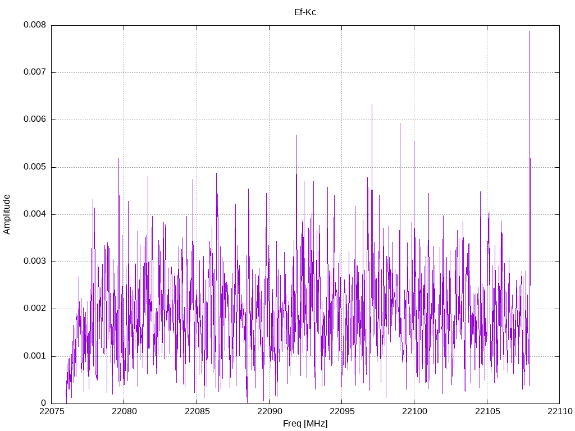
Task: Click the 22100 x-axis tick label
Action: point(414,411)
